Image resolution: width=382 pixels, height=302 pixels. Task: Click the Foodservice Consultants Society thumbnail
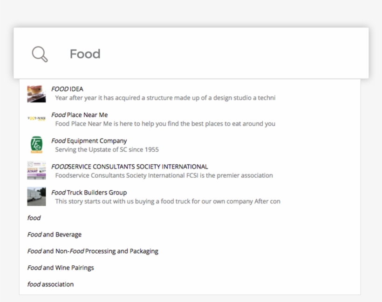tap(36, 170)
